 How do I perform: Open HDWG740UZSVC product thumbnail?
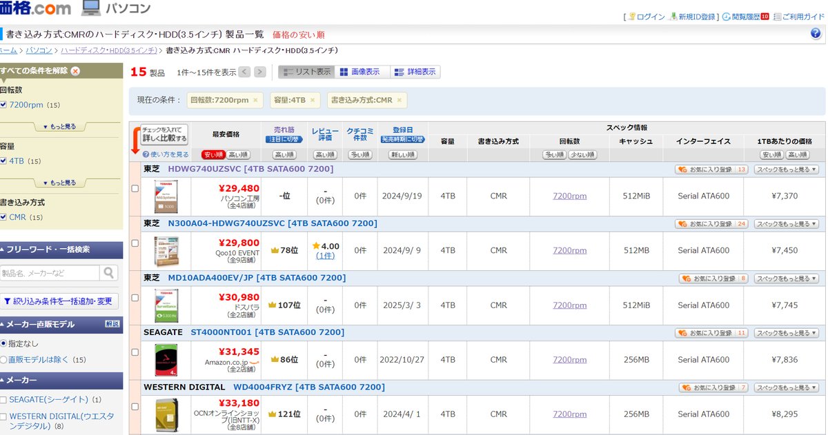(x=165, y=196)
